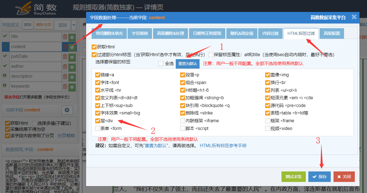Click the 重置为默认 button
Viewport: 367px width, 193px height.
point(188,64)
